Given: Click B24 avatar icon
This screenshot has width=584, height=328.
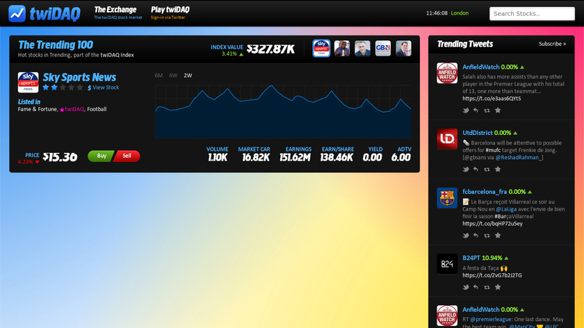Looking at the screenshot, I should point(447,264).
